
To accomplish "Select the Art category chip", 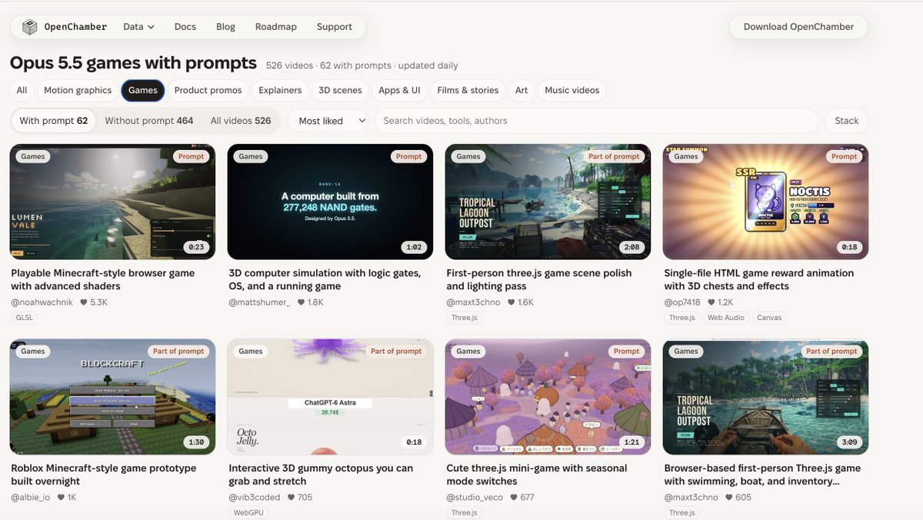I will pyautogui.click(x=521, y=91).
